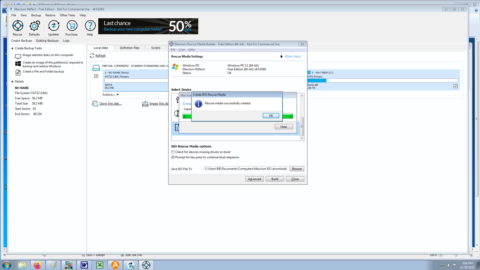
Task: Open the Restore menu
Action: tap(50, 15)
